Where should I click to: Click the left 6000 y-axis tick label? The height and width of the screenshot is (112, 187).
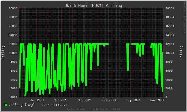point(14,71)
